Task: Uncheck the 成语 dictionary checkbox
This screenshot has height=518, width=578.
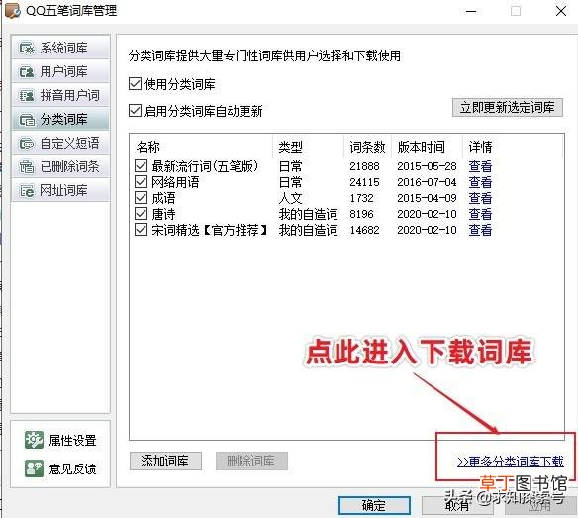Action: coord(141,198)
